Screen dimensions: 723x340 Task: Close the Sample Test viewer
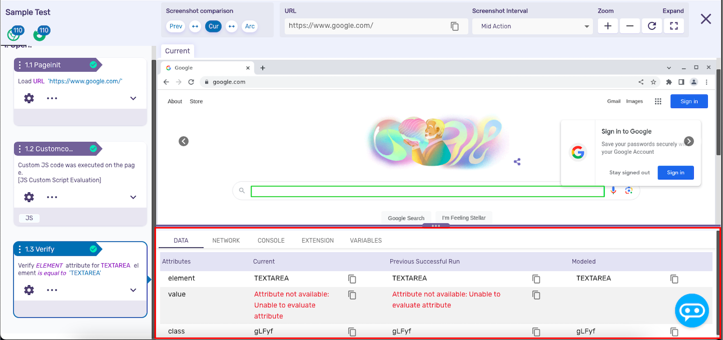tap(706, 19)
